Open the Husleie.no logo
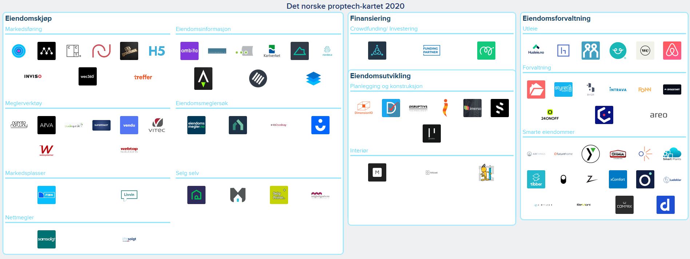Screen dimensions: 690x259 click(536, 50)
